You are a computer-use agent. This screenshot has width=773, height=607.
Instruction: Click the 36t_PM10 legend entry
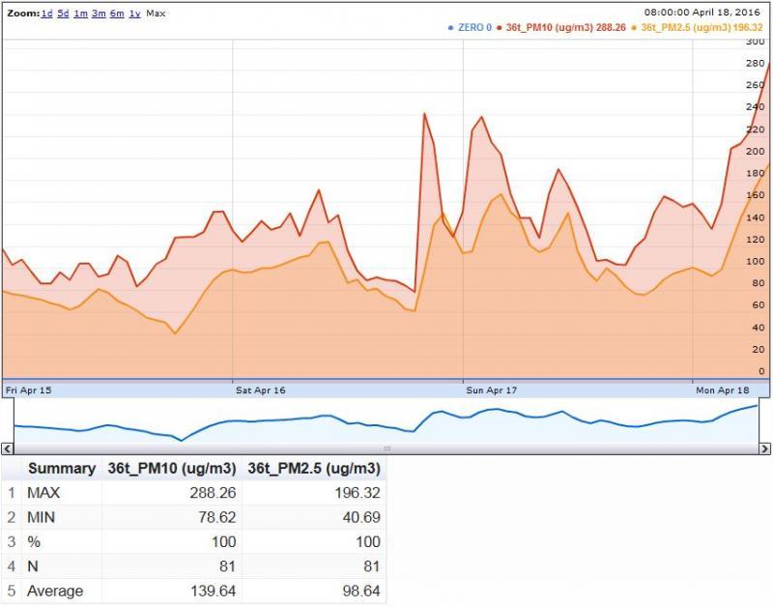[x=565, y=27]
